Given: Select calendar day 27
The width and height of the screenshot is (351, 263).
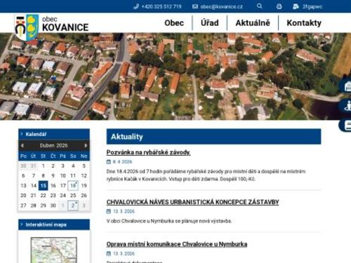Looking at the screenshot, I should (23, 205).
